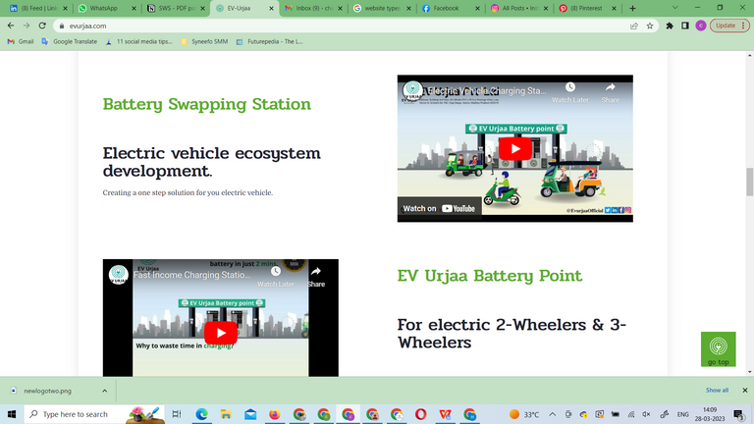Share this page icon in address bar
Image resolution: width=754 pixels, height=424 pixels.
pos(634,26)
